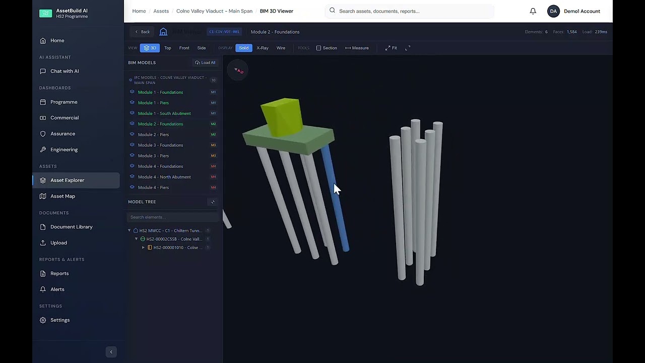Image resolution: width=645 pixels, height=363 pixels.
Task: Collapse all model tree nodes icon
Action: pyautogui.click(x=213, y=202)
